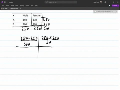Image resolution: width=120 pixels, height=90 pixels.
Task: Open the Luke Finney account profile
Action: [x=98, y=2]
